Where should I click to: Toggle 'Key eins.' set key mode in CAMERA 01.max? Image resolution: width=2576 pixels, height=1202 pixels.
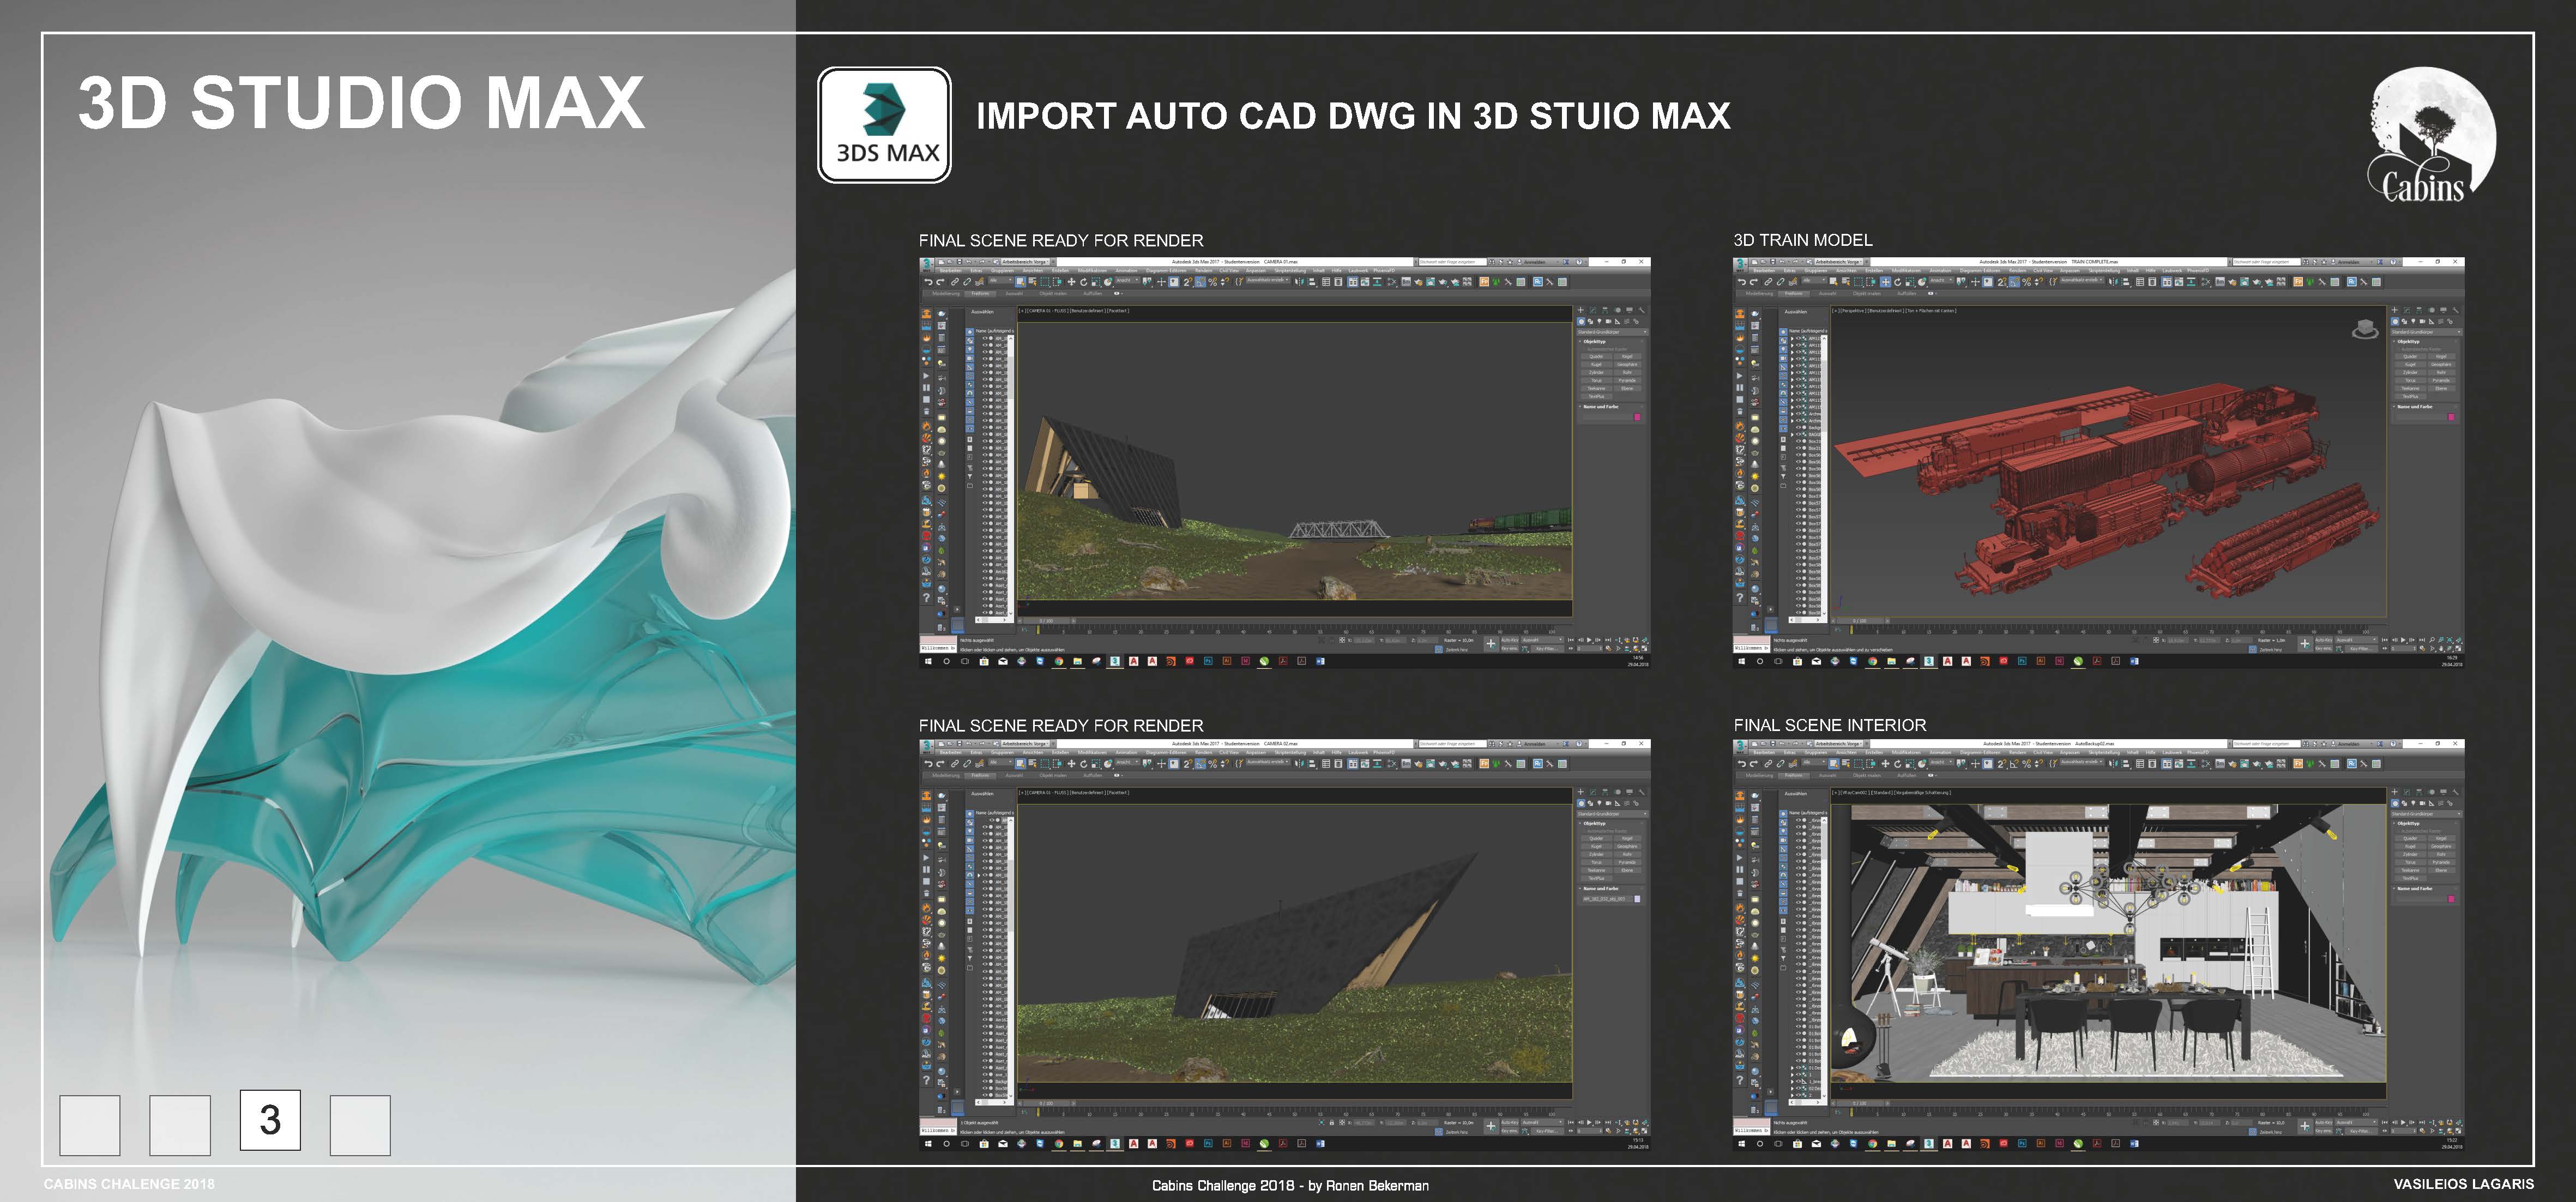1510,649
